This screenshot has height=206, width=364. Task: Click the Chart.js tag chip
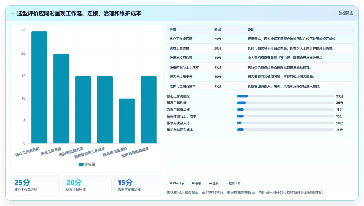click(177, 183)
